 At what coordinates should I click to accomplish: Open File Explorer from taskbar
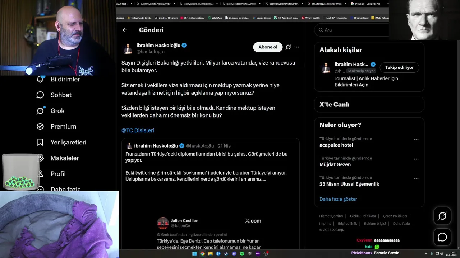pos(210,254)
